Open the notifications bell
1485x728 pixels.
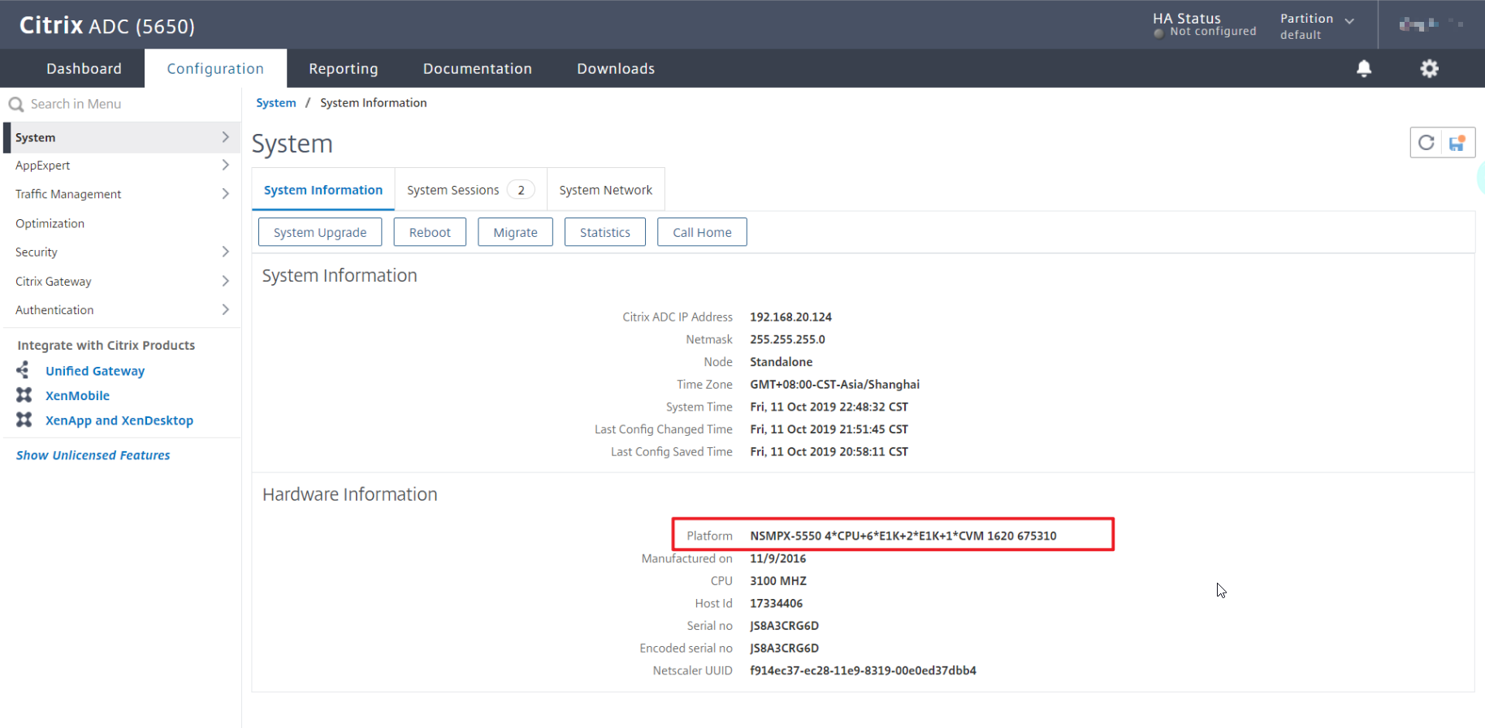1364,69
